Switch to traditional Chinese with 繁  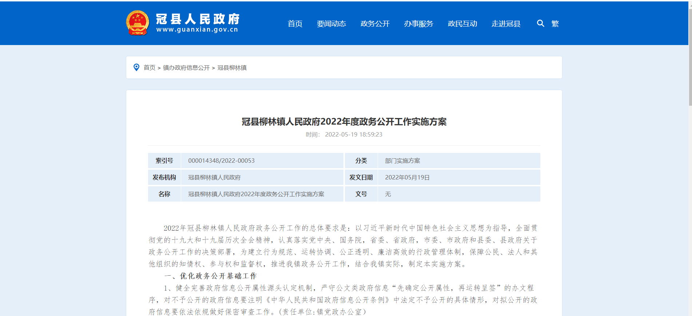point(555,24)
